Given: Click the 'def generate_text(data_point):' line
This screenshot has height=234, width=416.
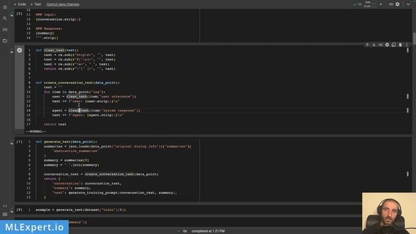Looking at the screenshot, I should [66, 142].
